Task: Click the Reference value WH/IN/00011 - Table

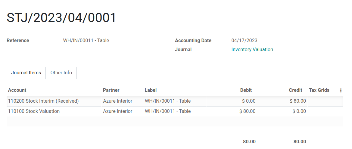Action: tap(86, 41)
